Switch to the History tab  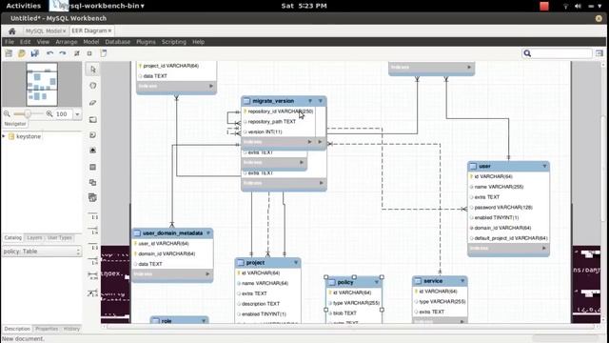[x=71, y=329]
